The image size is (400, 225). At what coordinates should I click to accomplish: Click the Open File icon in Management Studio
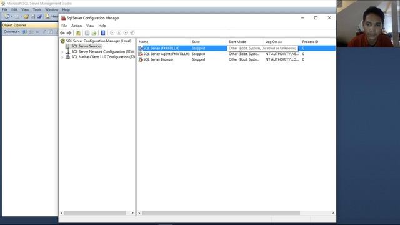pos(26,17)
